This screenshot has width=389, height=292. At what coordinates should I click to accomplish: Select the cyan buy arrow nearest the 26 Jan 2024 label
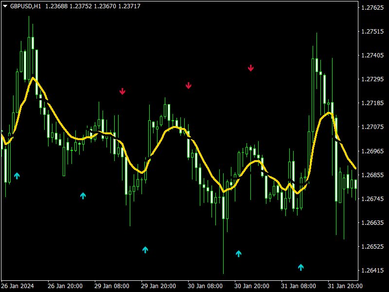point(17,176)
